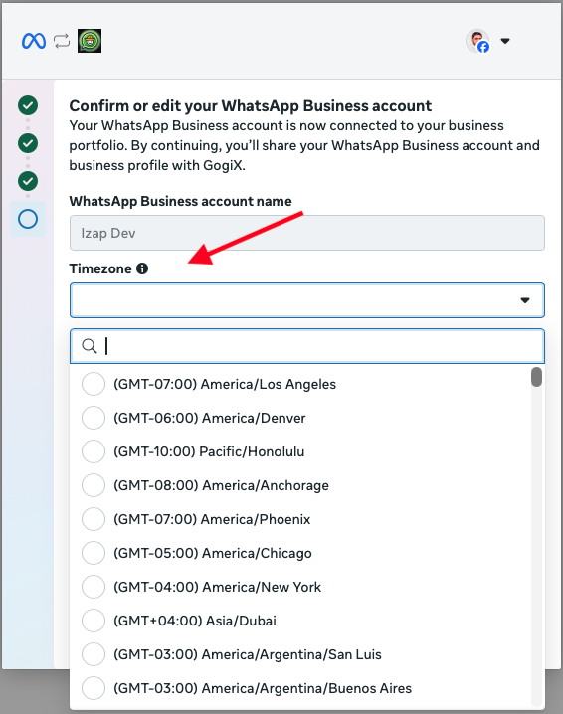Click the "(GMT-04:00) America/New York" label
Viewport: 563px width, 714px height.
coord(217,587)
